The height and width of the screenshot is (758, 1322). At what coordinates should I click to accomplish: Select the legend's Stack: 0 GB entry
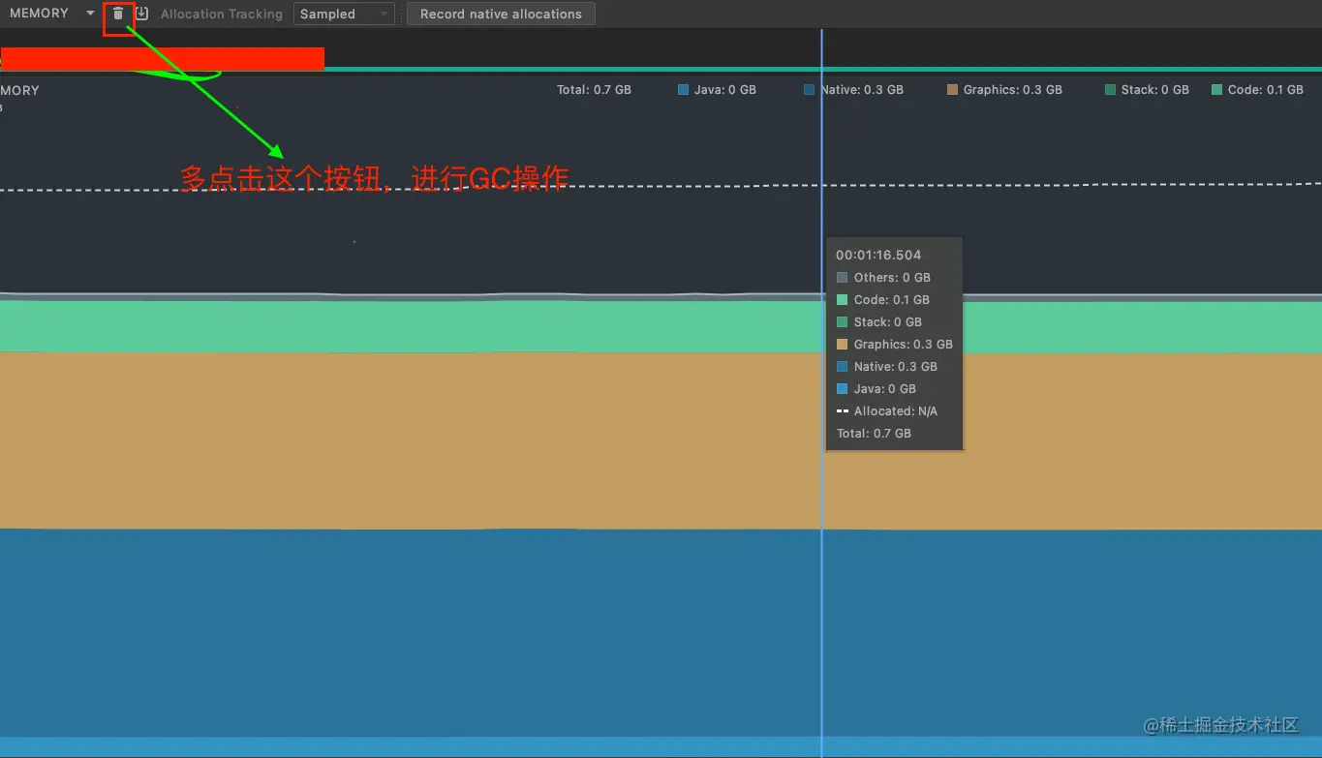click(1147, 90)
